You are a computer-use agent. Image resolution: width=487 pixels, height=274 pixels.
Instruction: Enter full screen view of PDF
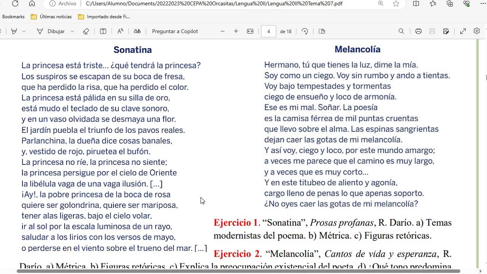coord(463,31)
